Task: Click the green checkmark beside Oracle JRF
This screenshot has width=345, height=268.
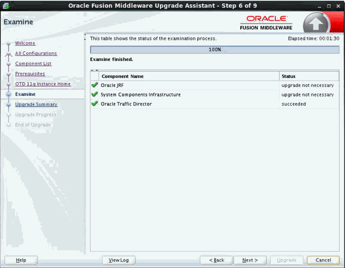Action: pyautogui.click(x=94, y=85)
